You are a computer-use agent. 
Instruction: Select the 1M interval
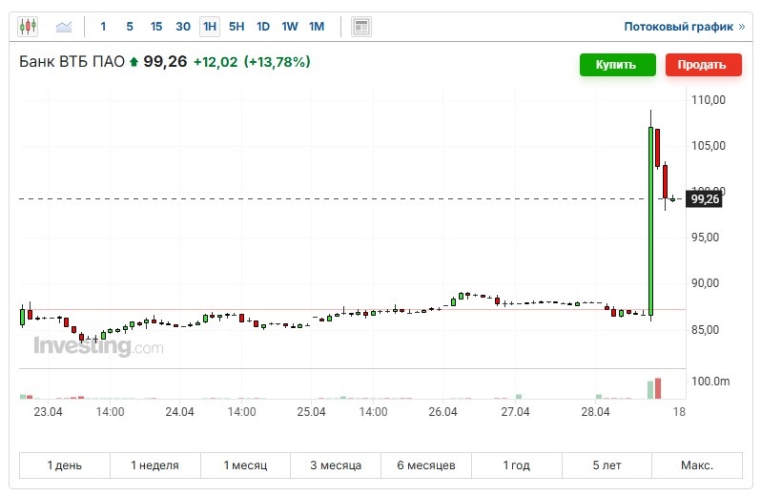click(x=317, y=27)
